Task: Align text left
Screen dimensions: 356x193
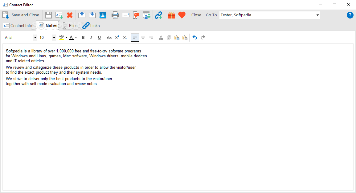Action: (135, 38)
